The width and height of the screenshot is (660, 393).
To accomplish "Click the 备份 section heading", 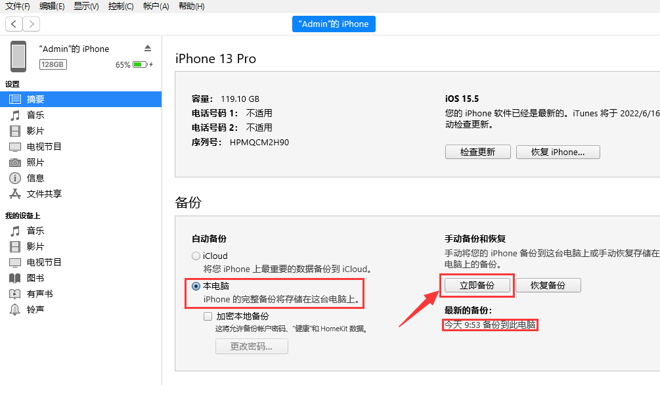I will pos(188,202).
